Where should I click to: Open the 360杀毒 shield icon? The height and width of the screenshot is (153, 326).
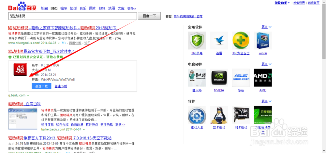[197, 41]
